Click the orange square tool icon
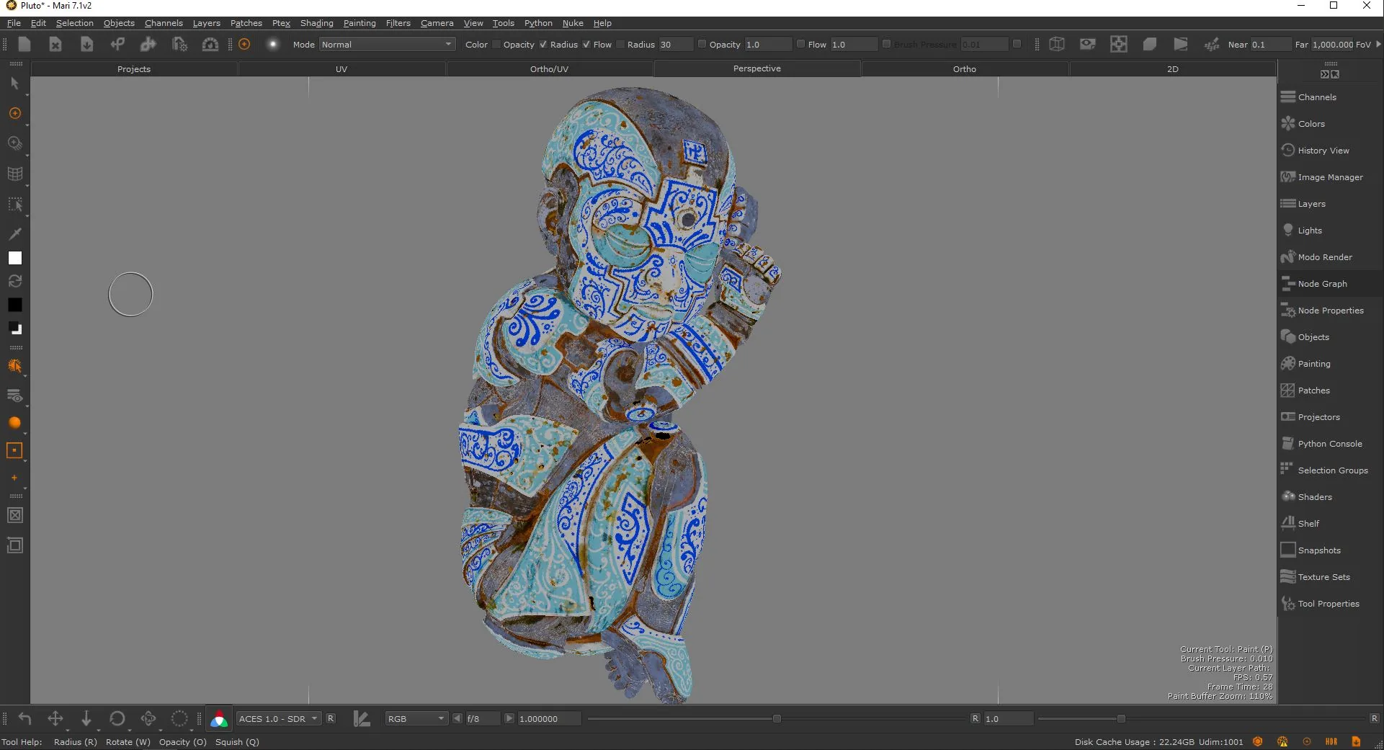The height and width of the screenshot is (750, 1384). pyautogui.click(x=14, y=450)
